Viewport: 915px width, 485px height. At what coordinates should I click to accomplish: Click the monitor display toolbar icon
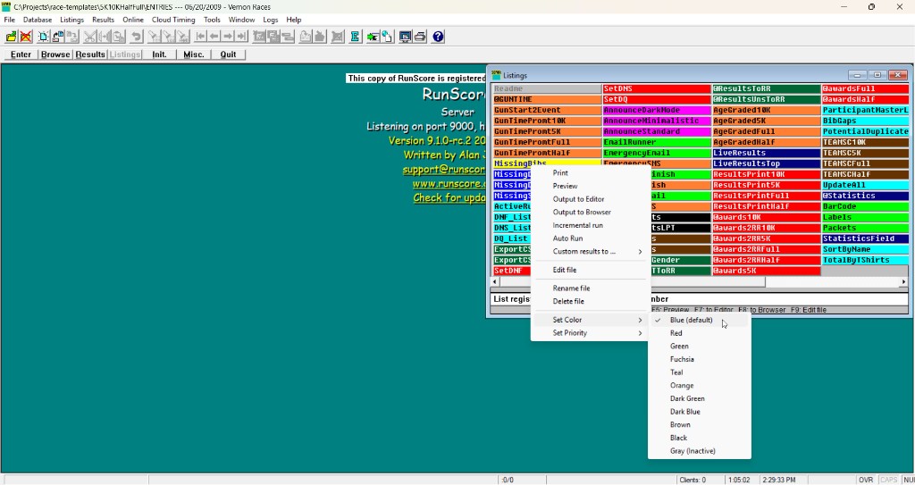[x=405, y=37]
